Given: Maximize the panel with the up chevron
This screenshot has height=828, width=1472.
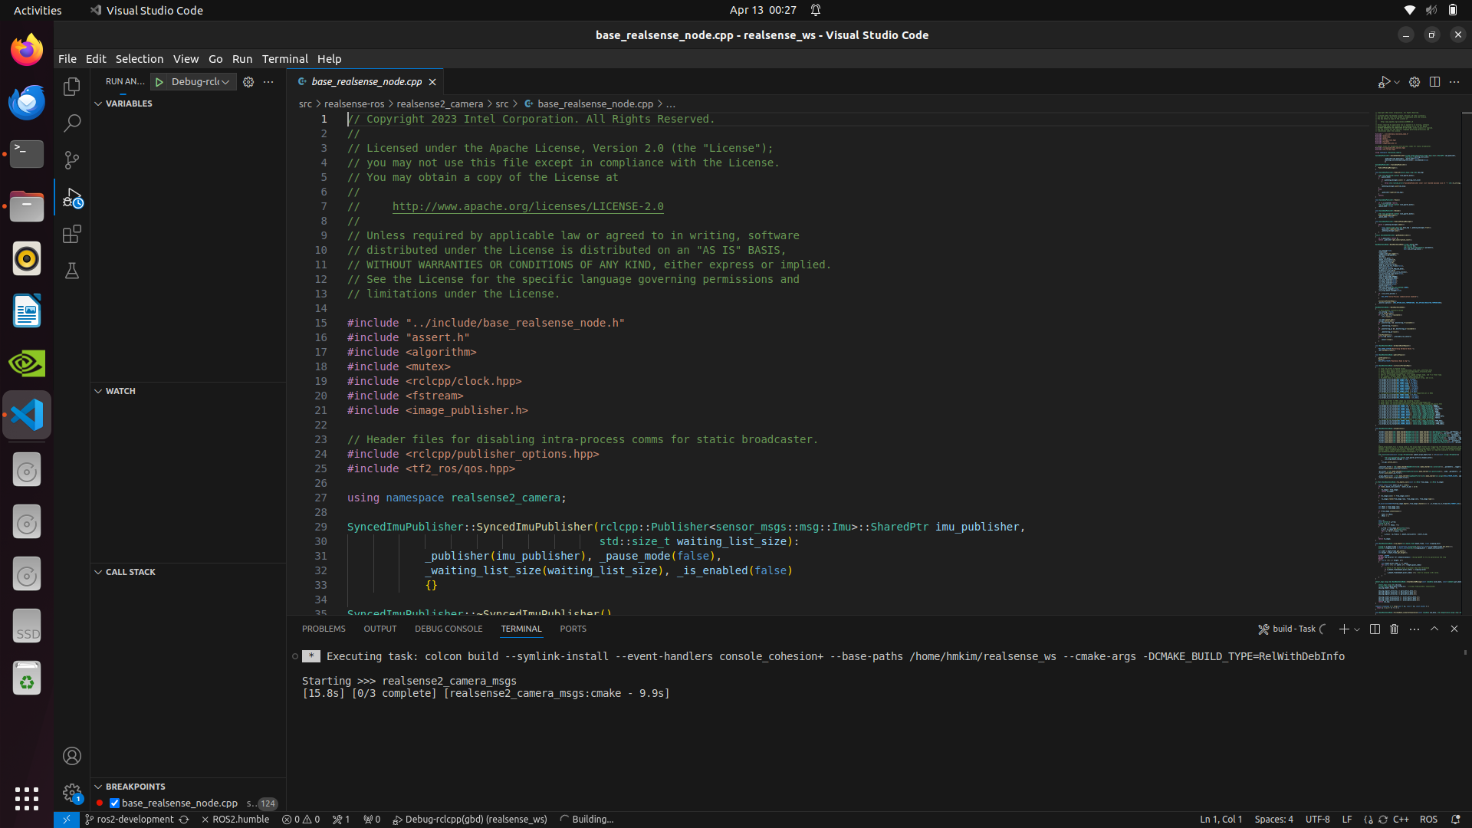Looking at the screenshot, I should [1434, 629].
